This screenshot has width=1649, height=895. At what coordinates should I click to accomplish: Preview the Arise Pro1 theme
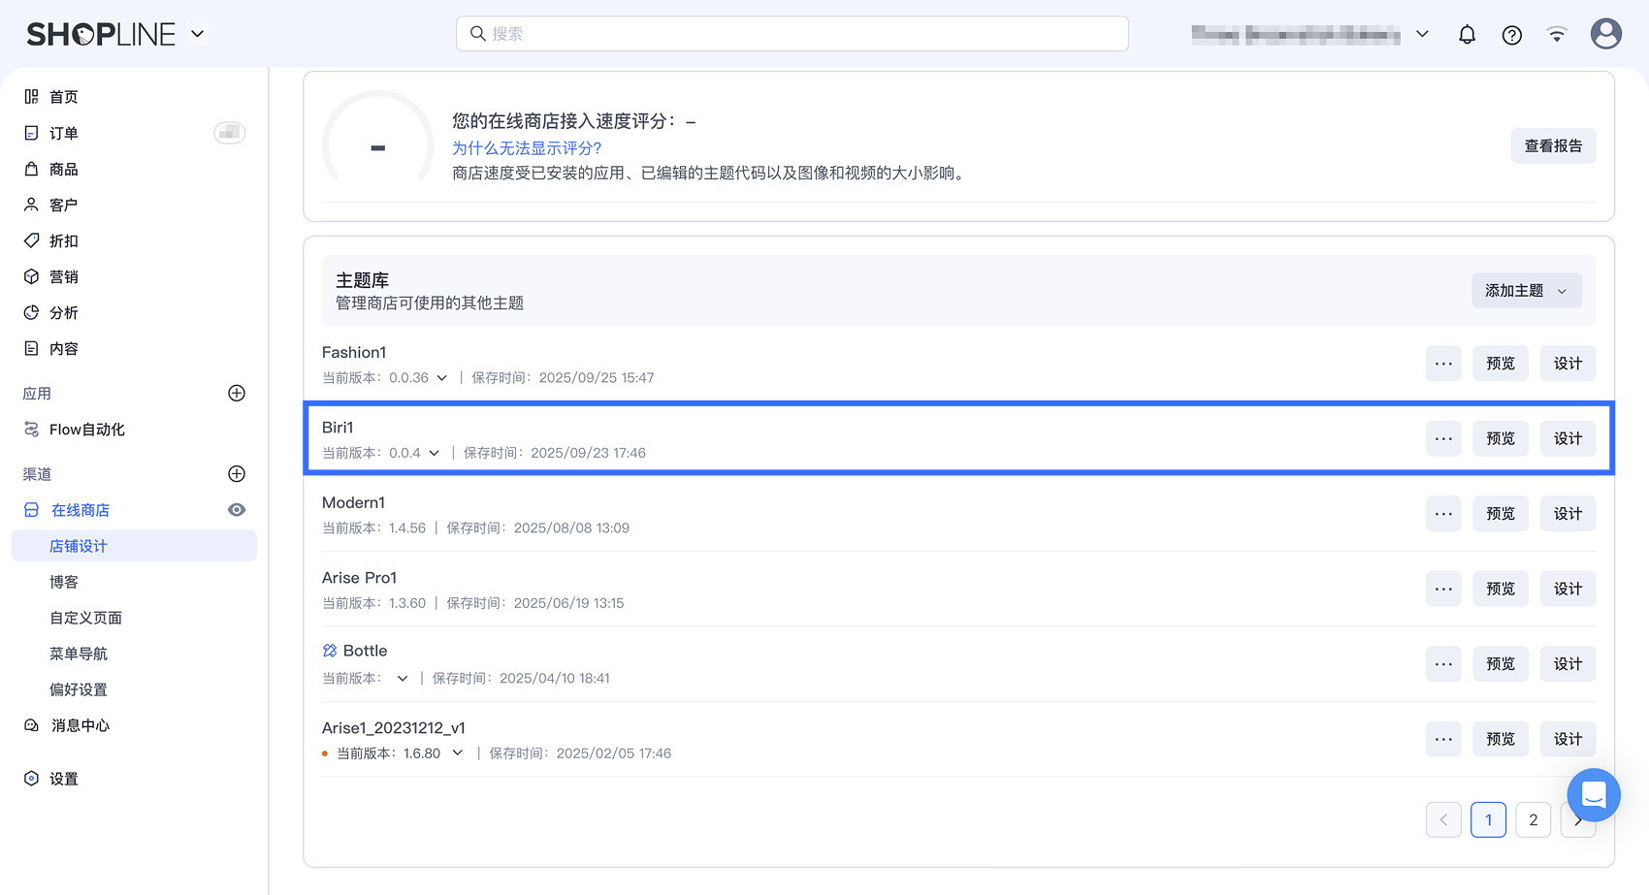tap(1501, 589)
